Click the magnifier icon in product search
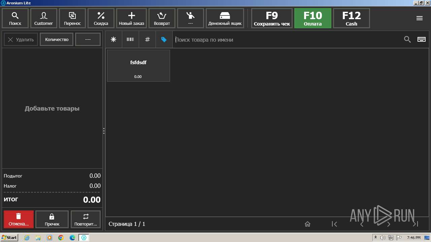The width and height of the screenshot is (431, 242). coord(407,40)
